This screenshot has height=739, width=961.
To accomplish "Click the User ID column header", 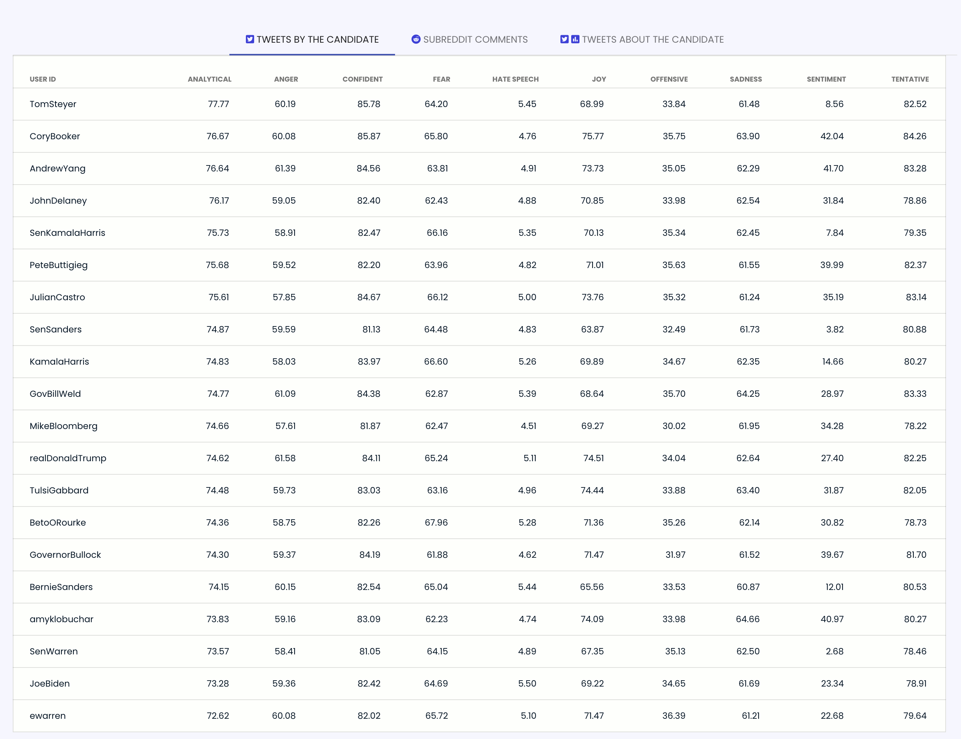I will tap(43, 79).
